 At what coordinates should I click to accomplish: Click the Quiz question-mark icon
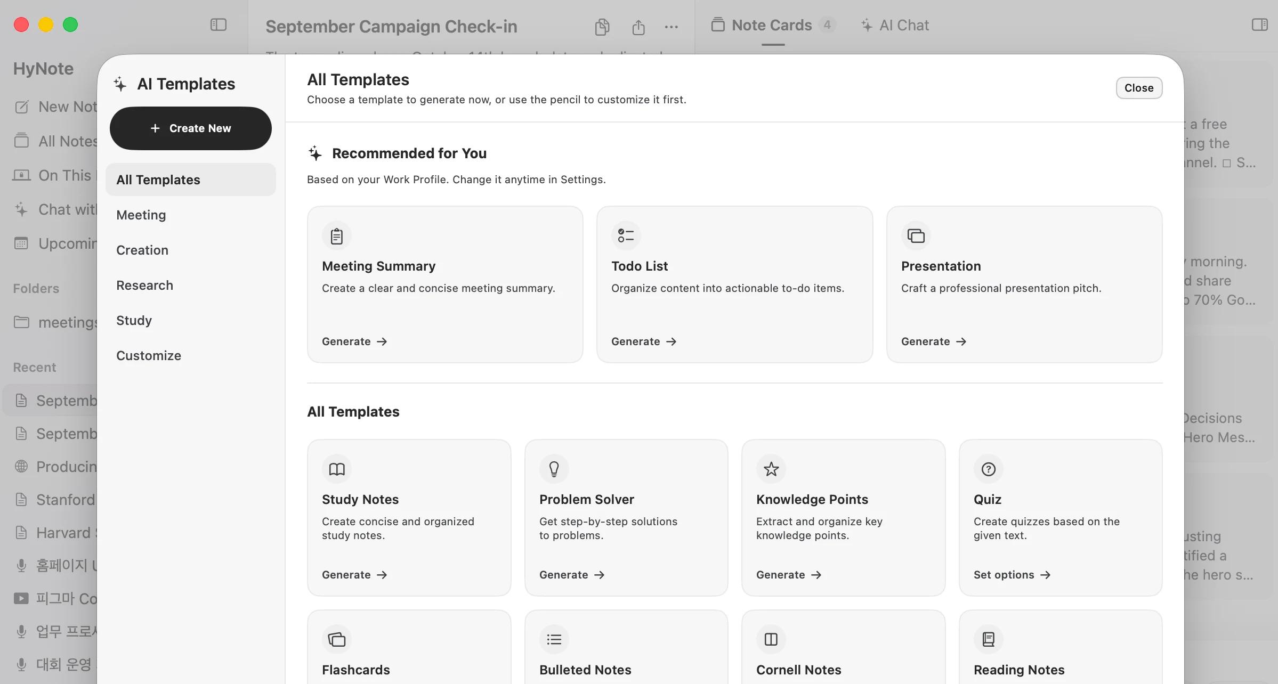click(989, 469)
